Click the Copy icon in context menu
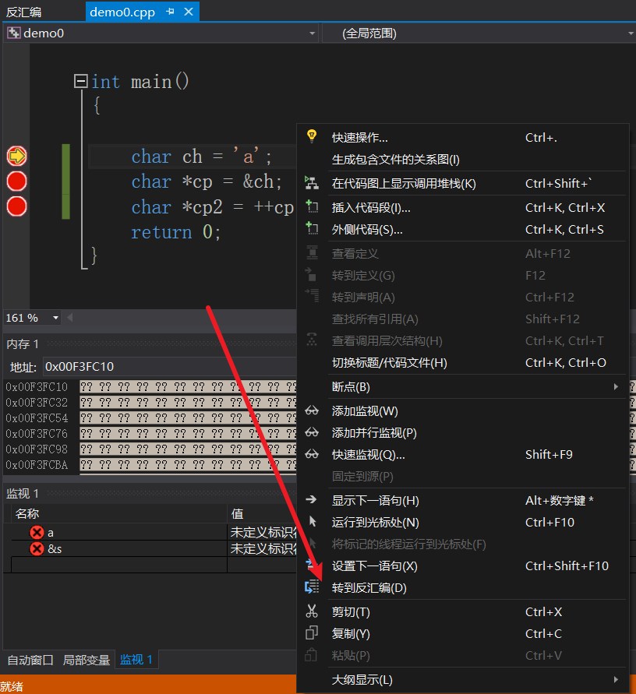The image size is (636, 694). (312, 633)
